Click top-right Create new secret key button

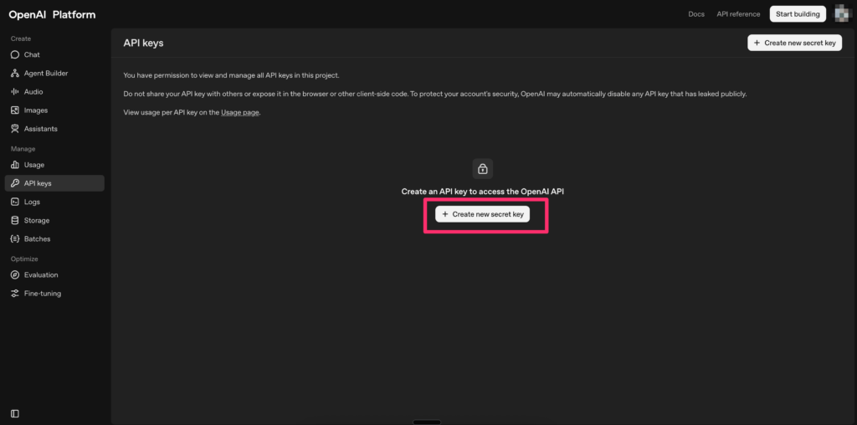point(794,43)
